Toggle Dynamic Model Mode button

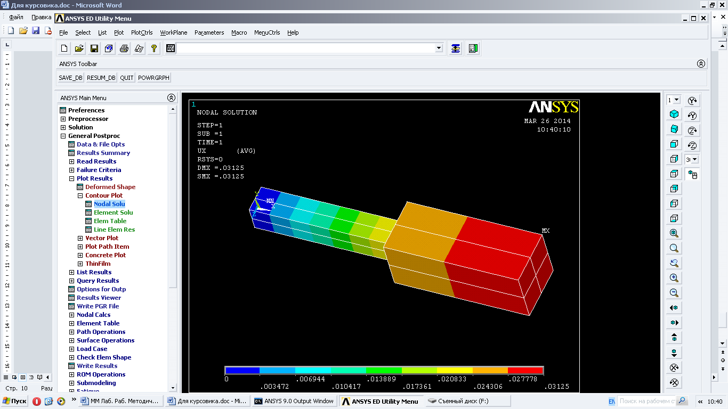tap(692, 174)
